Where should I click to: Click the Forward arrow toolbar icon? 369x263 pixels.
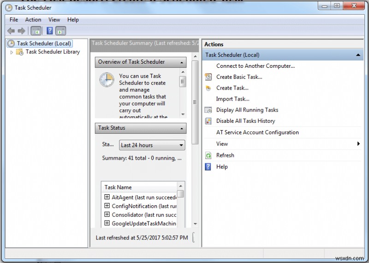pos(21,31)
